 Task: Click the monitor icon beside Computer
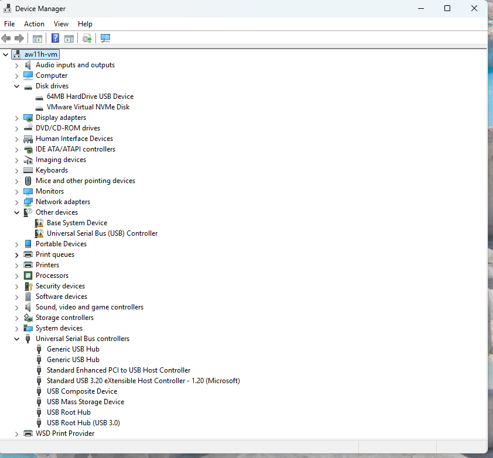[x=28, y=75]
